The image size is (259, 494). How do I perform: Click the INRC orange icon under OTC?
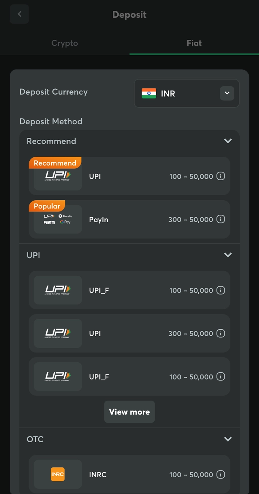pyautogui.click(x=57, y=474)
